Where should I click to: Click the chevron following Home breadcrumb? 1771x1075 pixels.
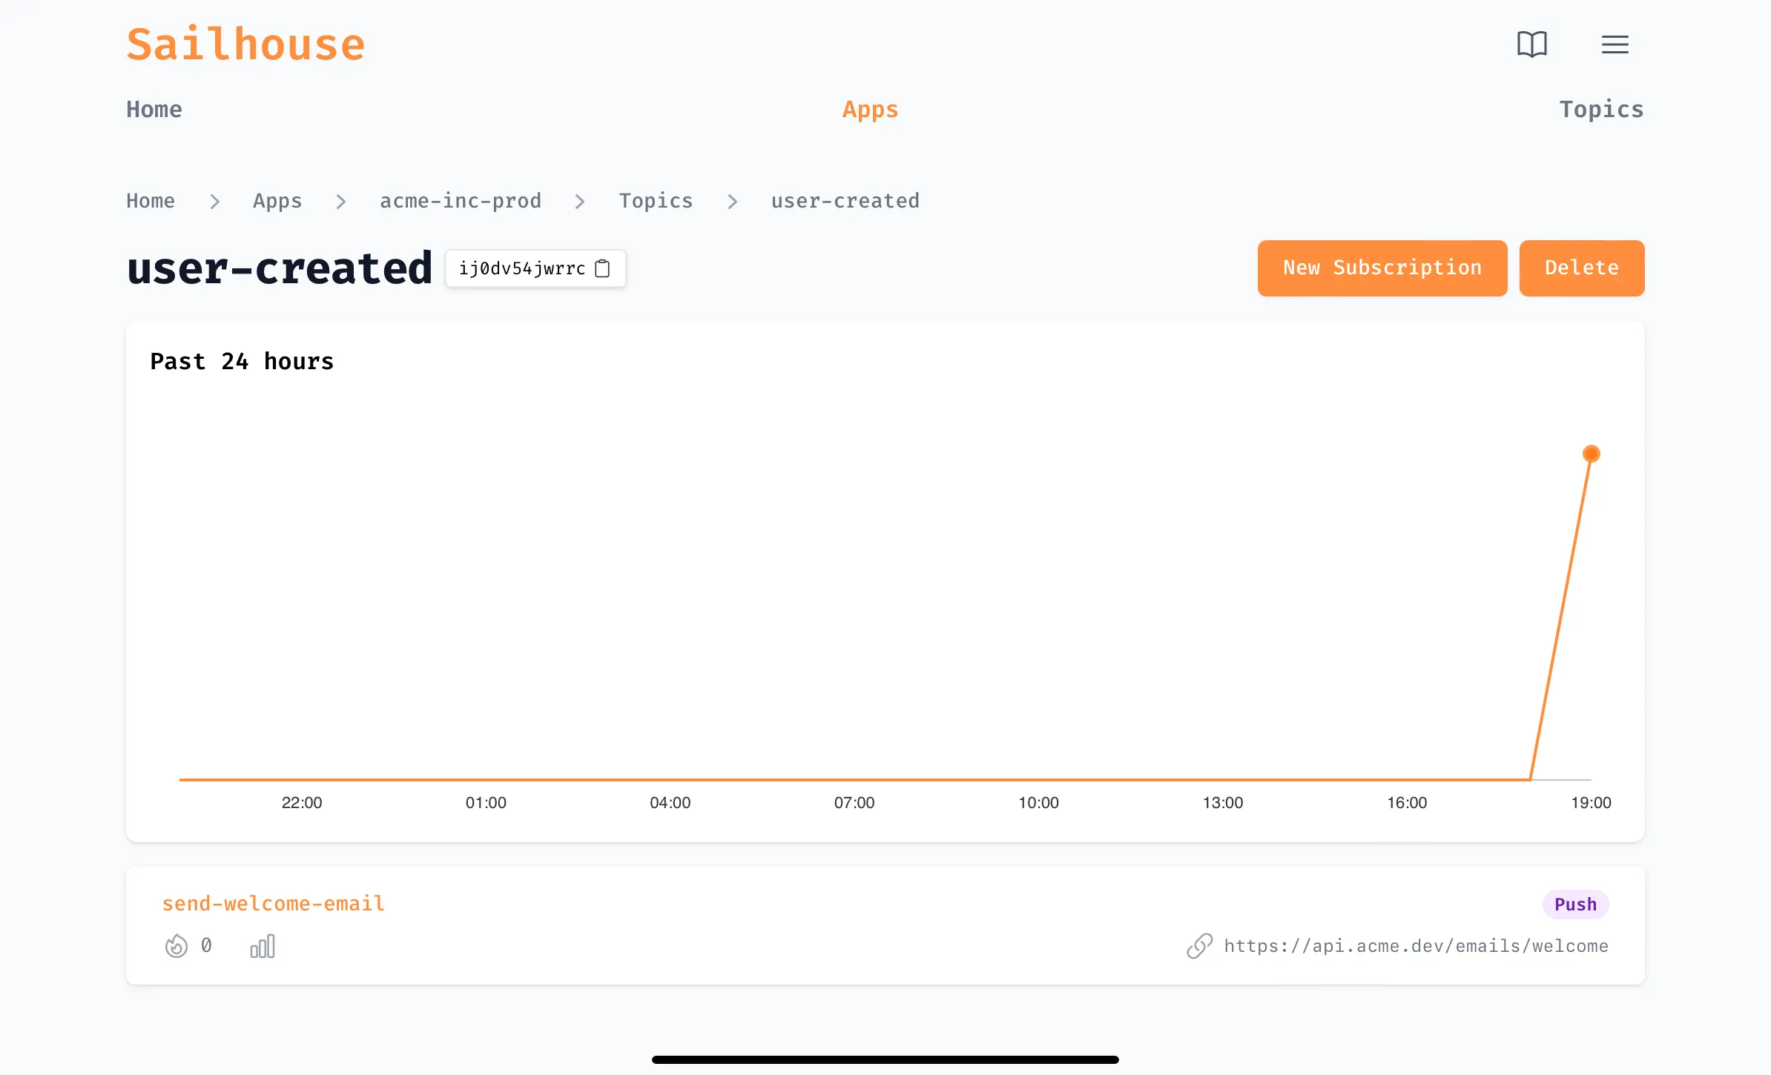214,201
